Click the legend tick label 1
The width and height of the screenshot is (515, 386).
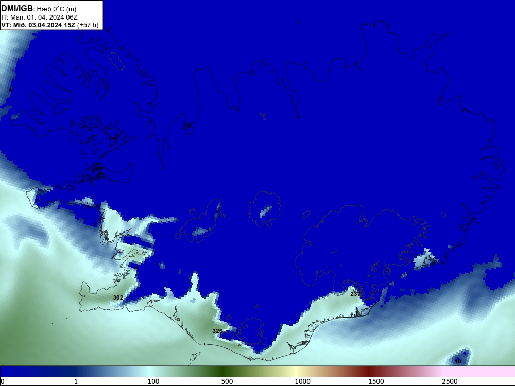[76, 381]
